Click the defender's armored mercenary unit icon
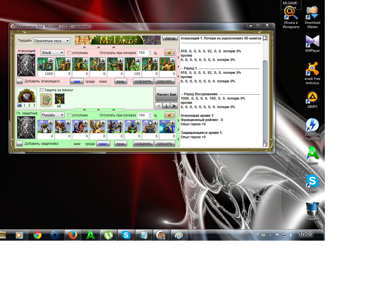 click(x=150, y=126)
